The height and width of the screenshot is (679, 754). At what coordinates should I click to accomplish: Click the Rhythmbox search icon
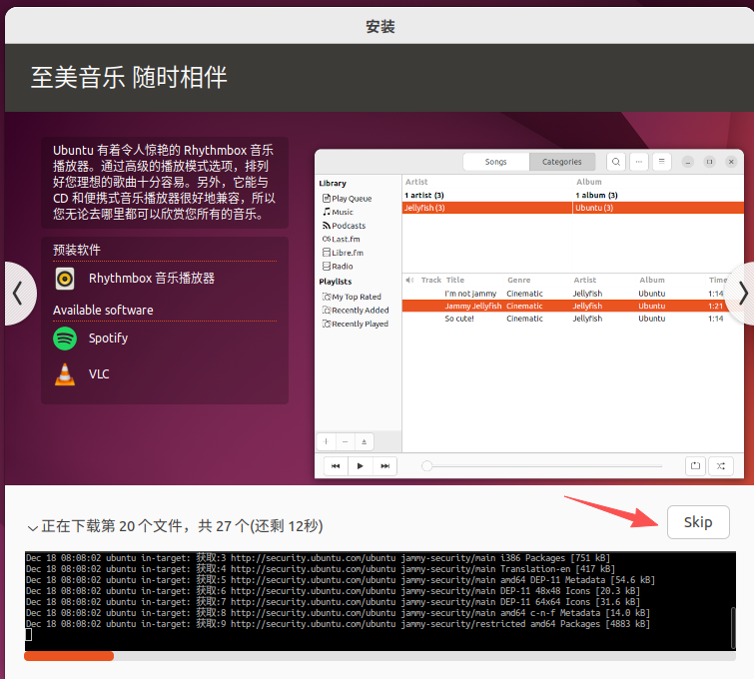click(615, 162)
